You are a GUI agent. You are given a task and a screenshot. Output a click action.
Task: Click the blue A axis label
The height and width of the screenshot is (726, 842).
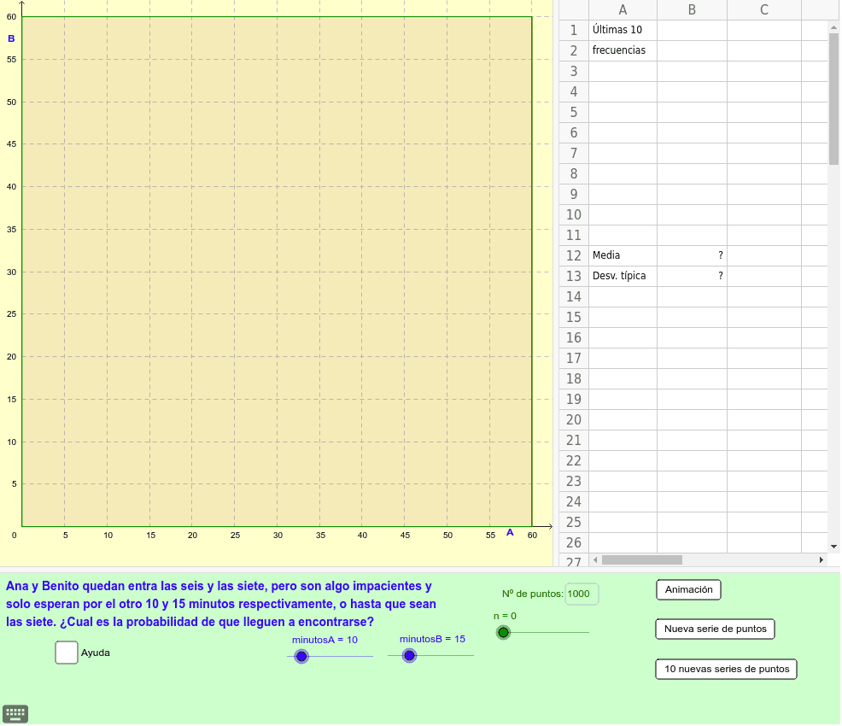(x=510, y=533)
